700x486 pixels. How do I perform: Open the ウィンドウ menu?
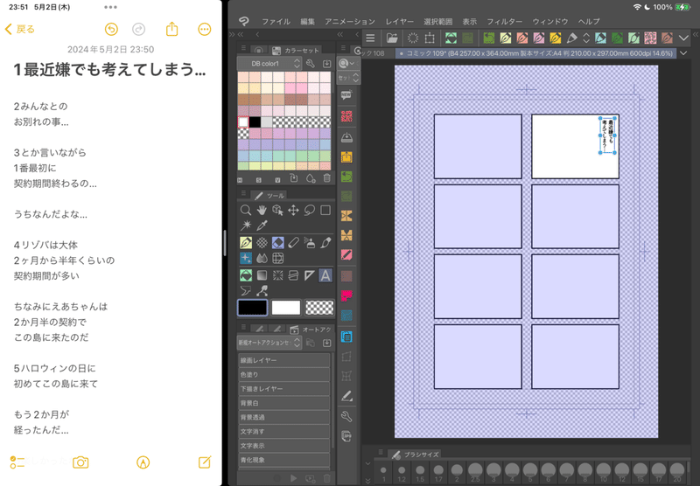pyautogui.click(x=550, y=21)
